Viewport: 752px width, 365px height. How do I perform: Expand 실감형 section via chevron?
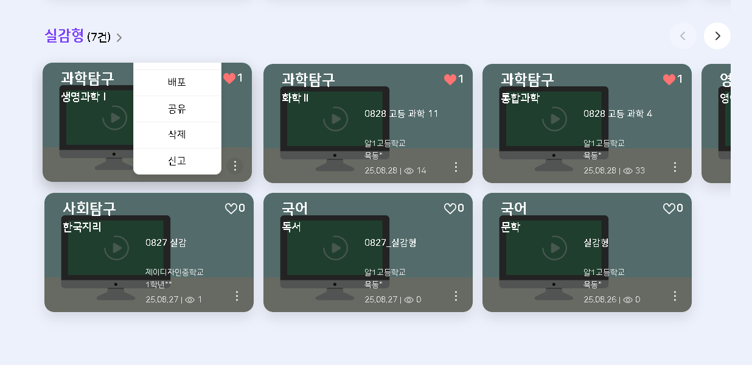pyautogui.click(x=119, y=38)
